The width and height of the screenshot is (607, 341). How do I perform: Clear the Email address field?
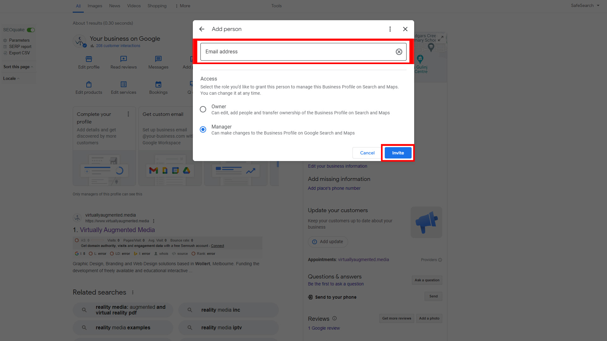[399, 52]
